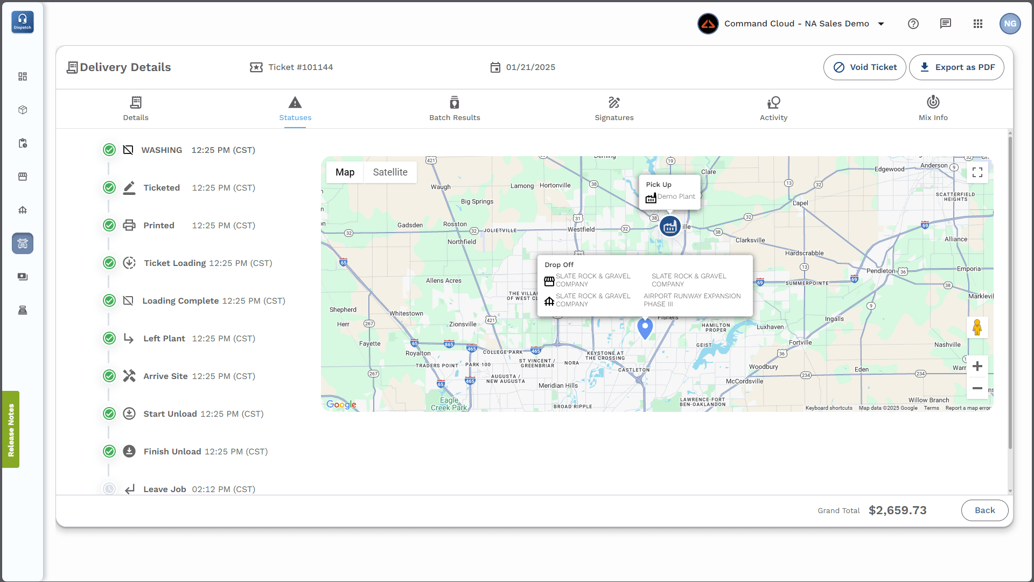
Task: Click the Grand Total amount $2,659.73
Action: coord(897,510)
